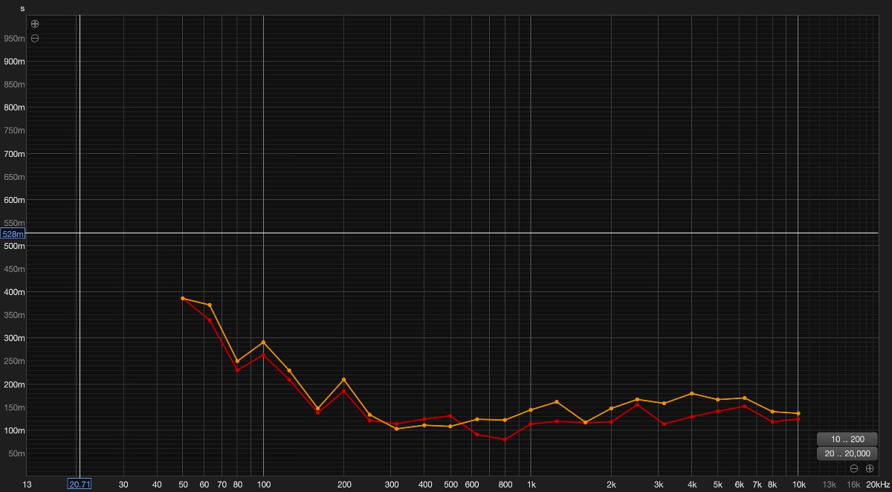Zoom out vertical axis using top-left minus icon

(x=35, y=38)
